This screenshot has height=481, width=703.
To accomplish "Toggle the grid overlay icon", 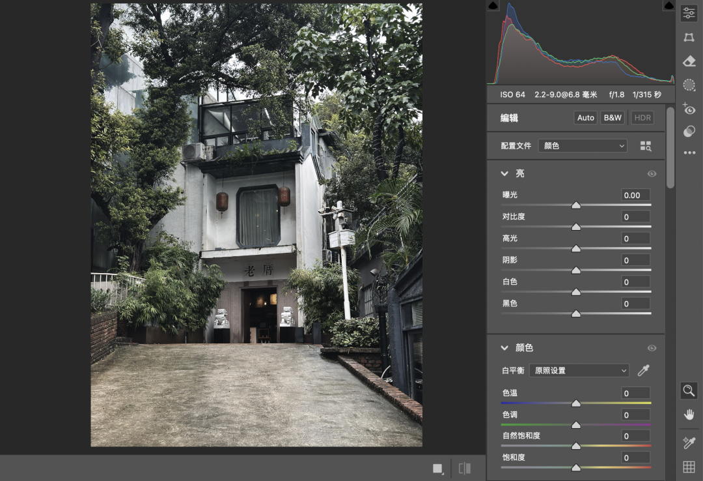I will click(689, 467).
